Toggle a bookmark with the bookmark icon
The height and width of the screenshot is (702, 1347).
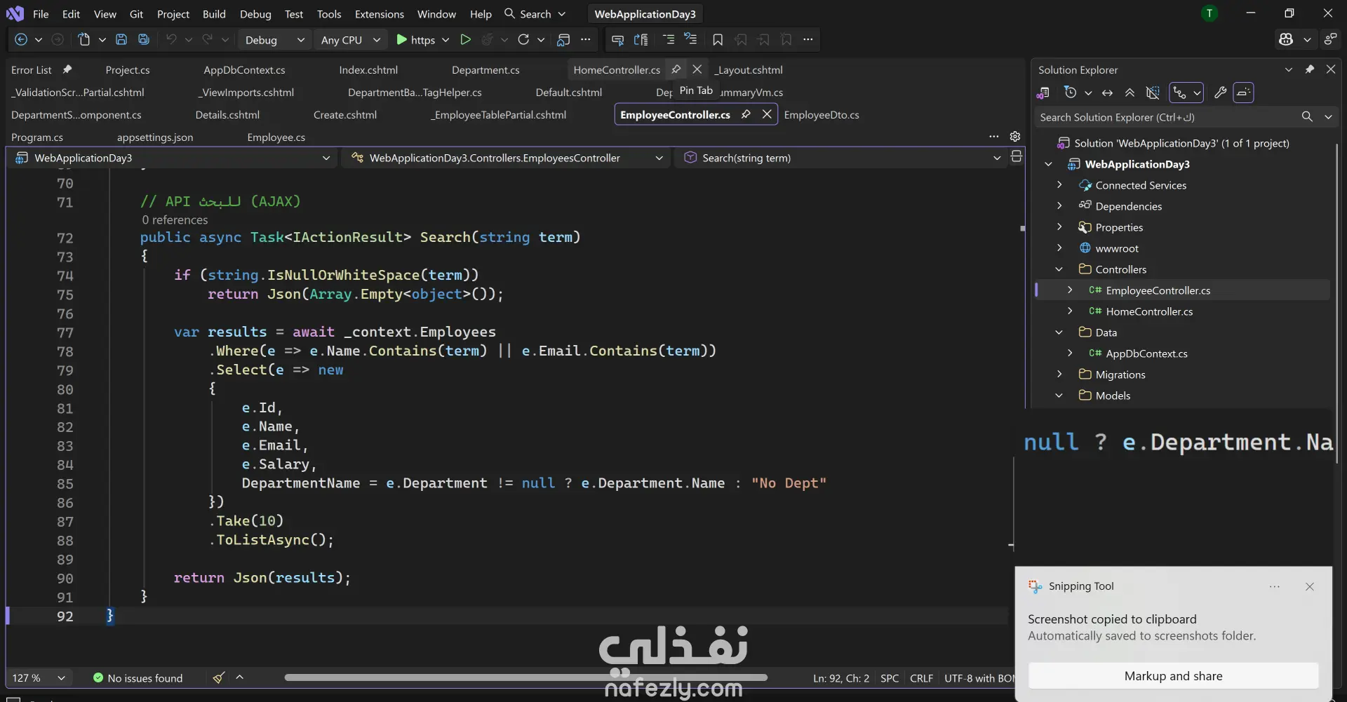point(718,40)
